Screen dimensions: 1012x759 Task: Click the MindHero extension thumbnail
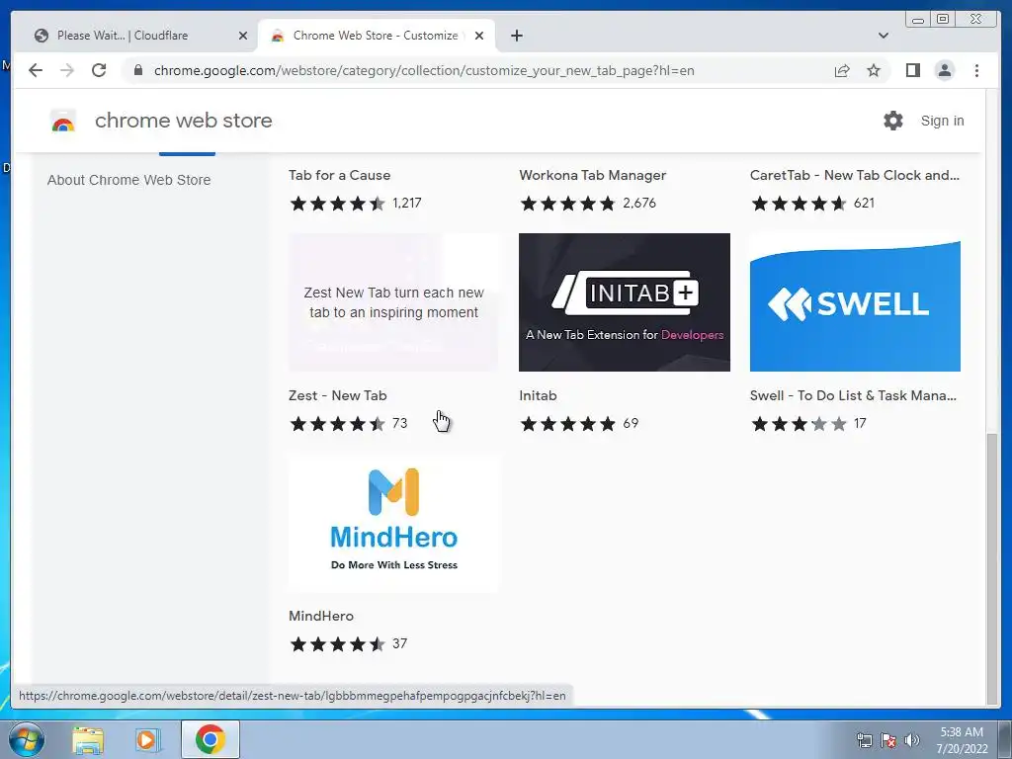pos(393,523)
